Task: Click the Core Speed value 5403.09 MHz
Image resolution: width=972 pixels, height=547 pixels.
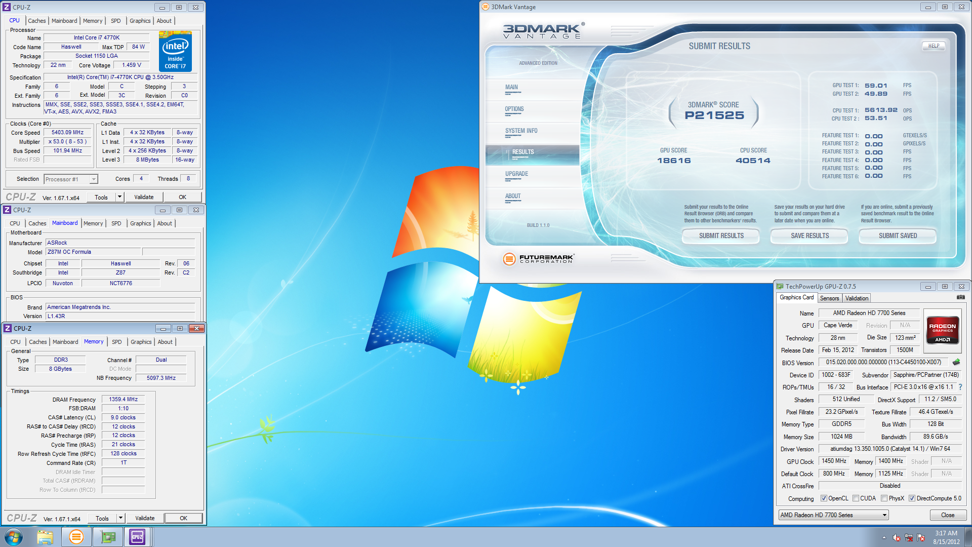Action: [67, 133]
